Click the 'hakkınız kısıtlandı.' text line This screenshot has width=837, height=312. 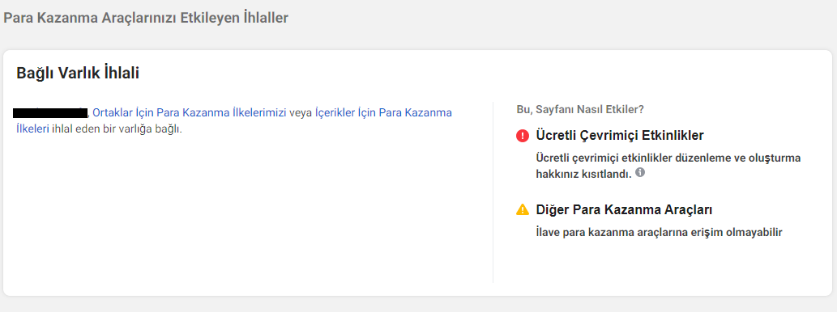pyautogui.click(x=584, y=174)
